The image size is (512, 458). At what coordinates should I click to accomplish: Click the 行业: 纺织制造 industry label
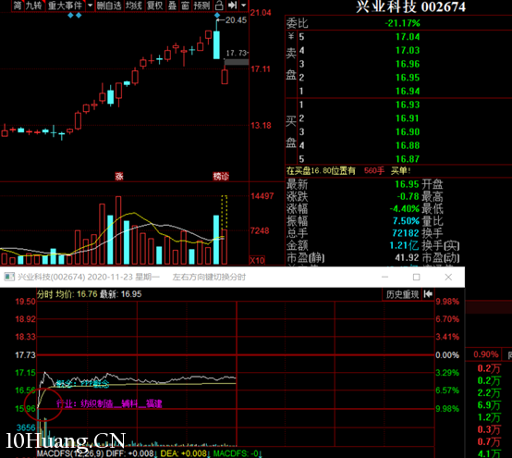[109, 404]
